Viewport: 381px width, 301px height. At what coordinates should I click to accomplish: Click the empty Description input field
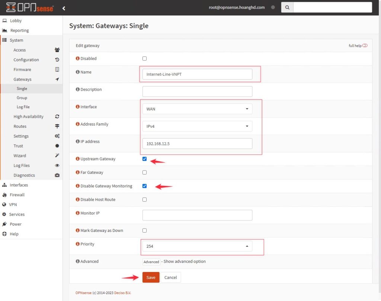coord(197,91)
